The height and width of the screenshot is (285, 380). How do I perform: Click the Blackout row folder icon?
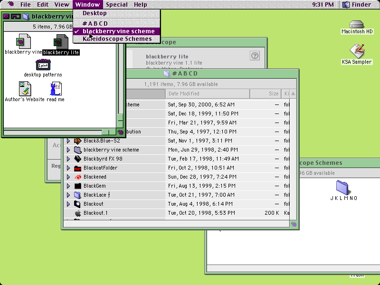pos(77,204)
